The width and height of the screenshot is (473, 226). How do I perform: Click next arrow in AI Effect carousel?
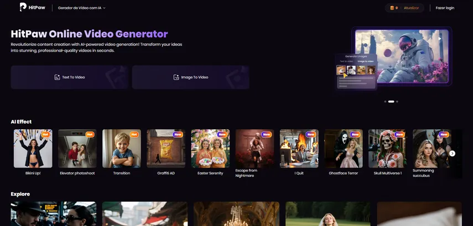coord(452,154)
